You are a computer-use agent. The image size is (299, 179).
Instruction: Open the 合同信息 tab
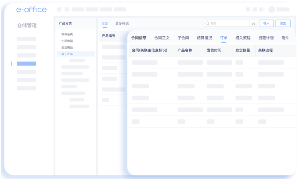(139, 38)
